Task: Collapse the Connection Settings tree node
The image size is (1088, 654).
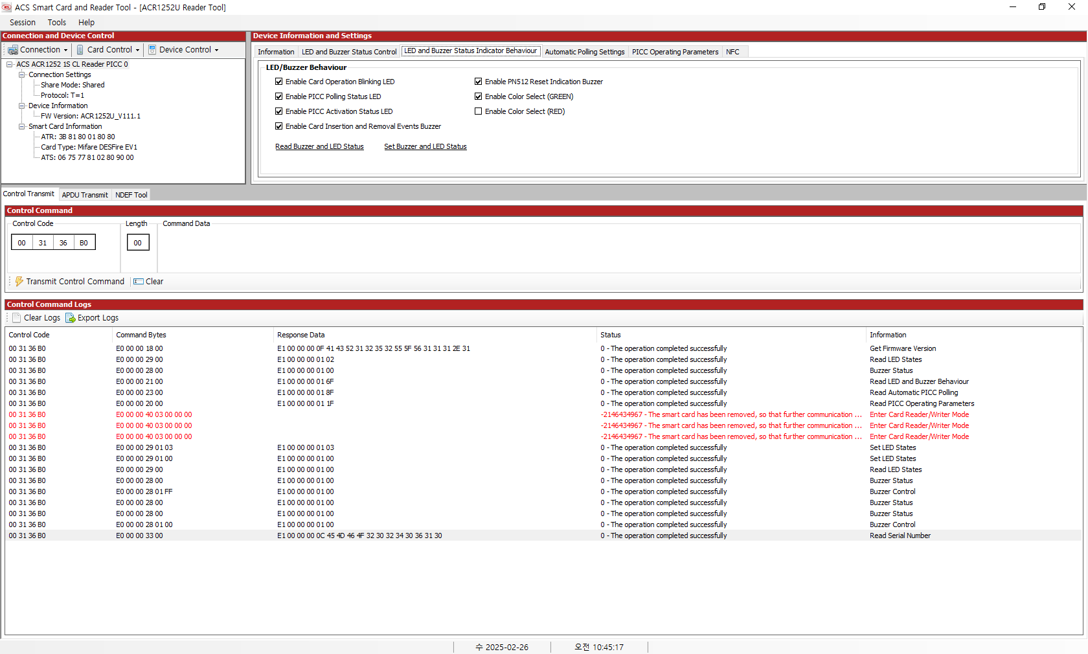Action: click(22, 74)
